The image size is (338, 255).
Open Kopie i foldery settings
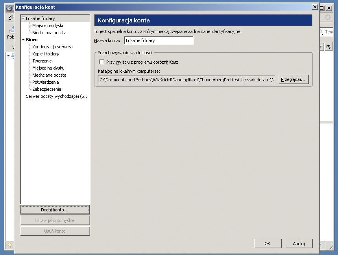46,54
